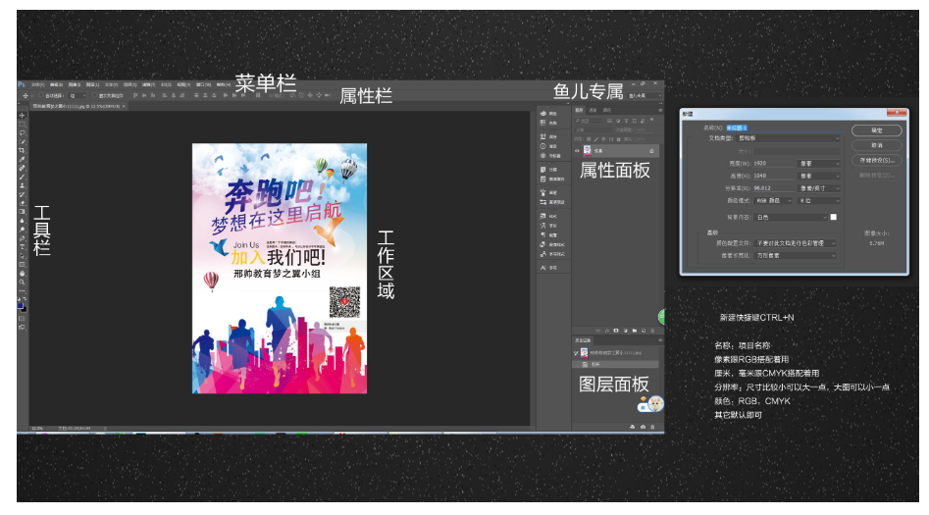Screen dimensions: 929x515
Task: Click the foreground color swatch in the toolbar
Action: tap(21, 305)
